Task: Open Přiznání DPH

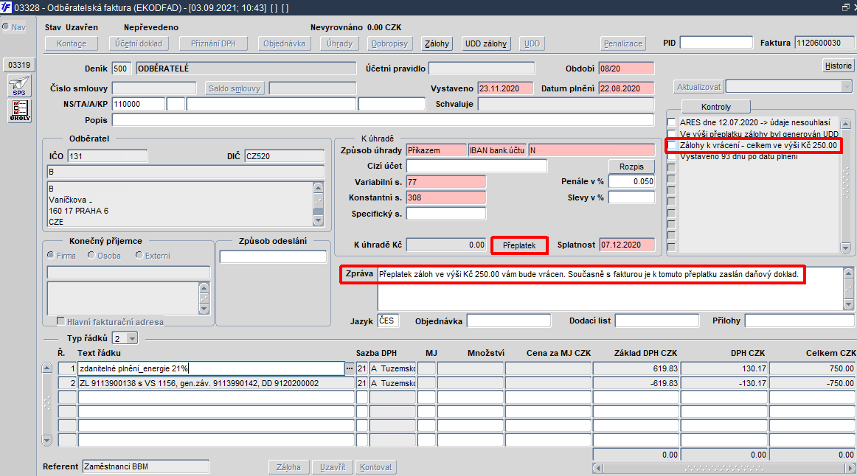Action: coord(213,43)
